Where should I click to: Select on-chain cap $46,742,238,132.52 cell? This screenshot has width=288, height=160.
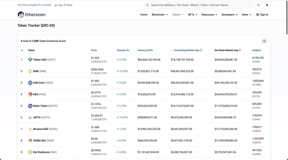(226, 83)
